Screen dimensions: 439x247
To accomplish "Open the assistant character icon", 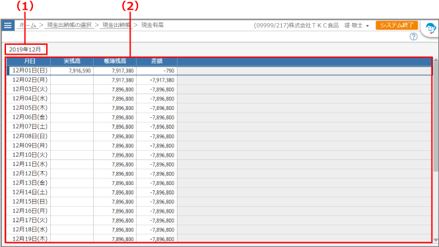I will click(x=430, y=29).
